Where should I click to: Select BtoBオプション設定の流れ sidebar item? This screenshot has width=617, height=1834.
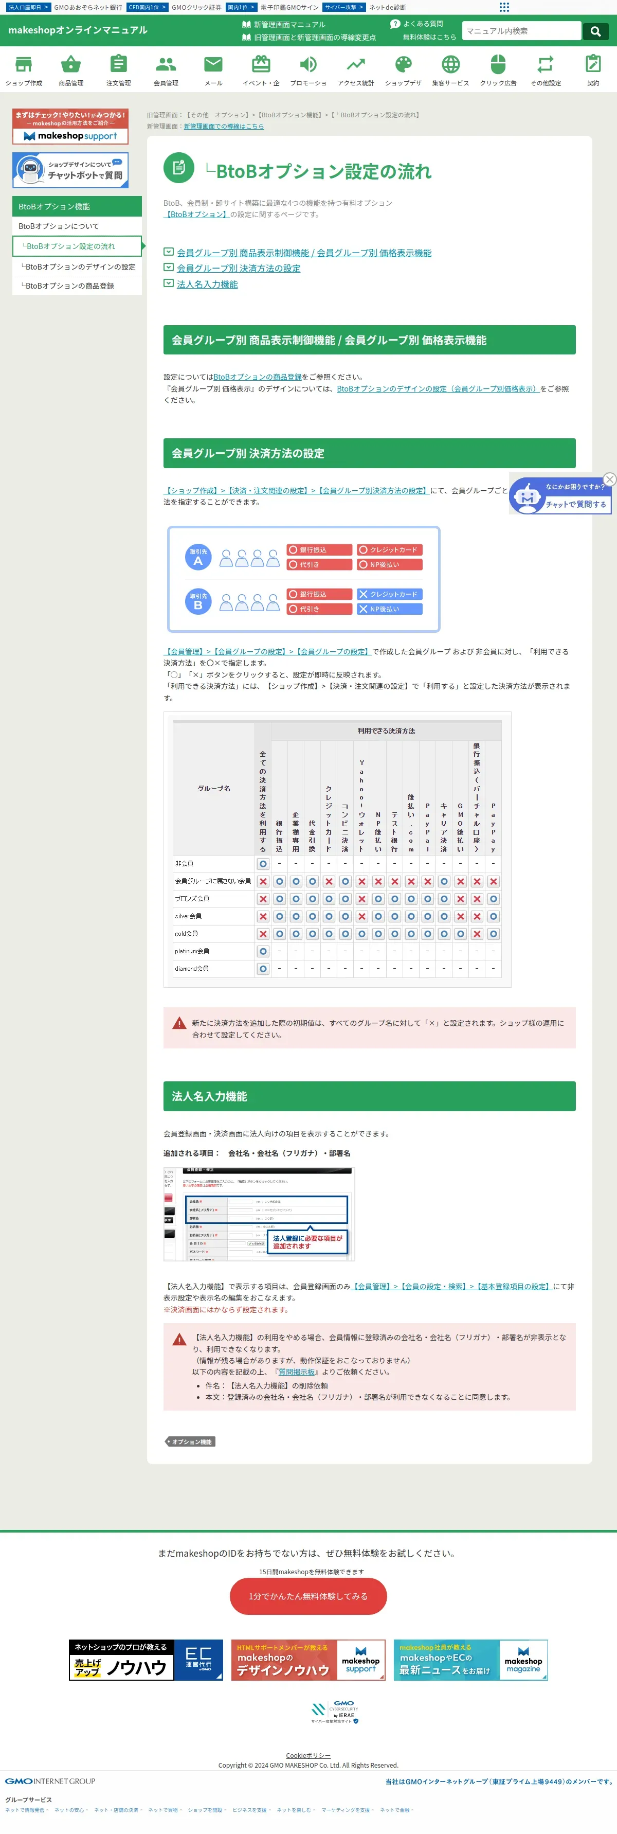click(77, 246)
